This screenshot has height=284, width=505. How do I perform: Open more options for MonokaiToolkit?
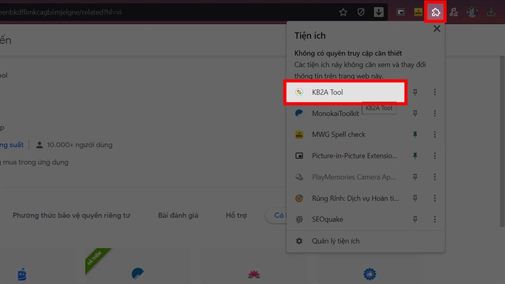point(435,114)
